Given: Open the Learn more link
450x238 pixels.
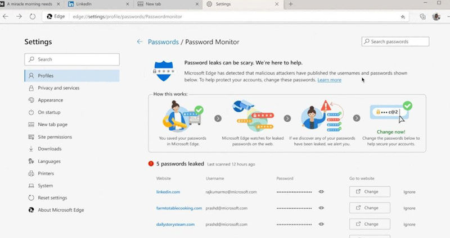Looking at the screenshot, I should point(329,80).
